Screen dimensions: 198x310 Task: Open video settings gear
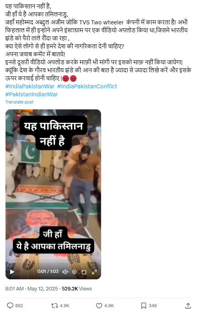click(74, 272)
